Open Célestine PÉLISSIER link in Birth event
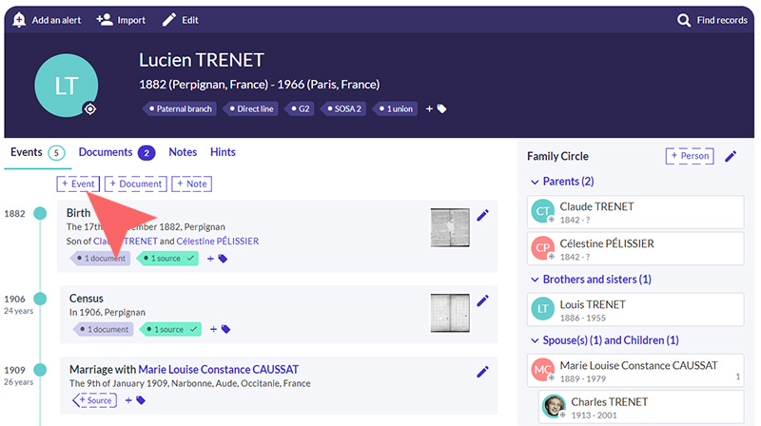The width and height of the screenshot is (761, 426). pos(218,242)
